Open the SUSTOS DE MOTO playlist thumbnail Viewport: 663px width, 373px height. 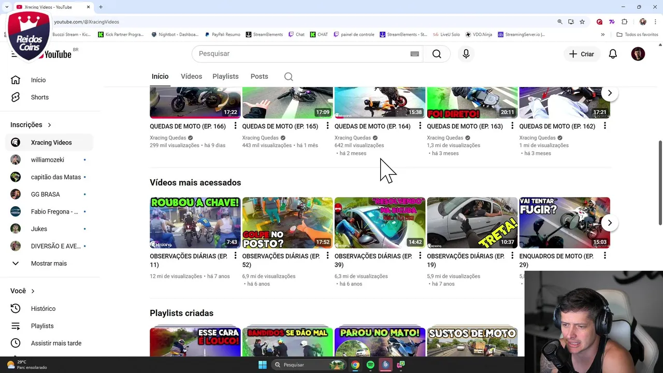pyautogui.click(x=472, y=342)
